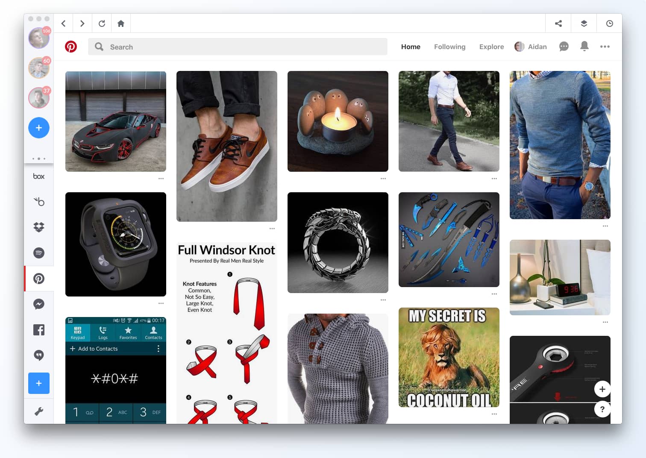The image size is (646, 458).
Task: Open Spotify in sidebar
Action: coord(39,253)
